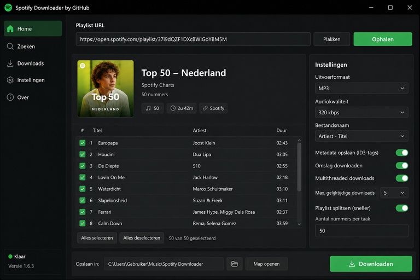Open the Audiokwaliteit 320 kbps dropdown
Screen dimensions: 420x280
361,113
